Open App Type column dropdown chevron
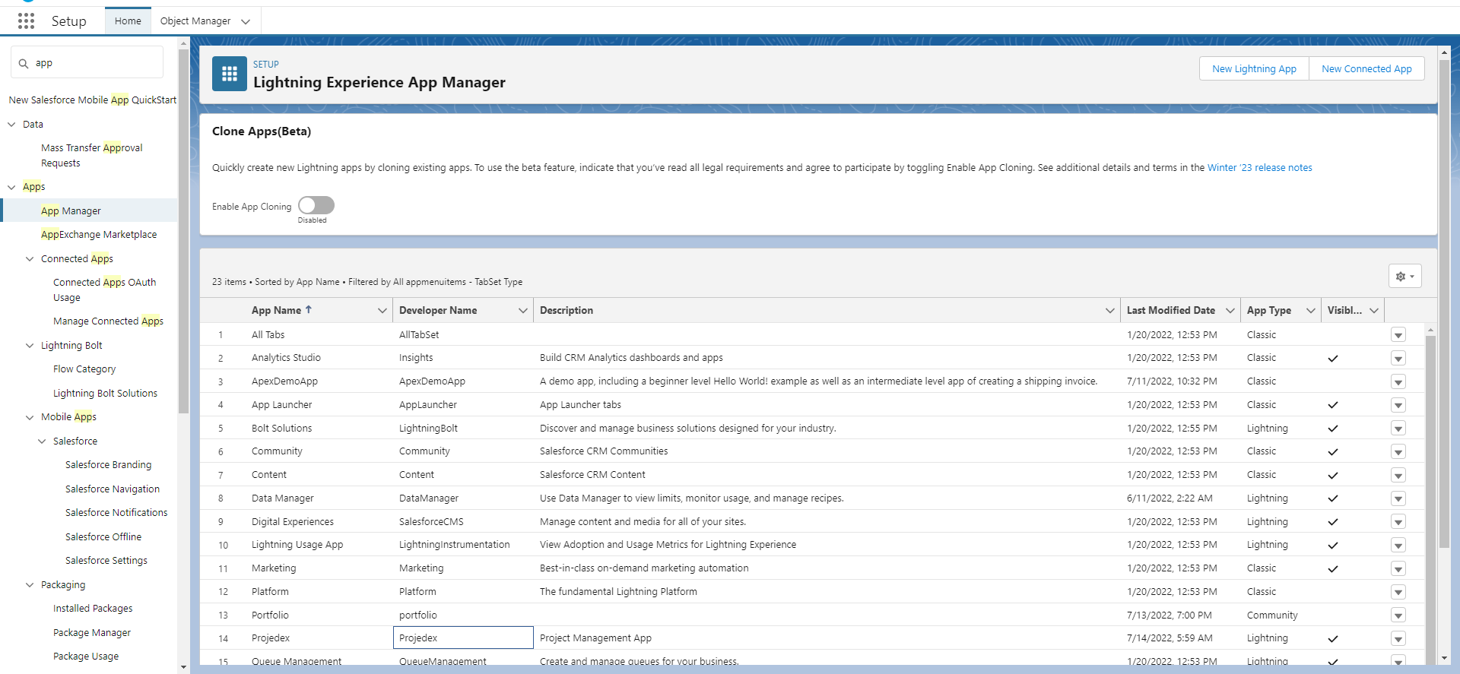1460x674 pixels. click(x=1311, y=311)
